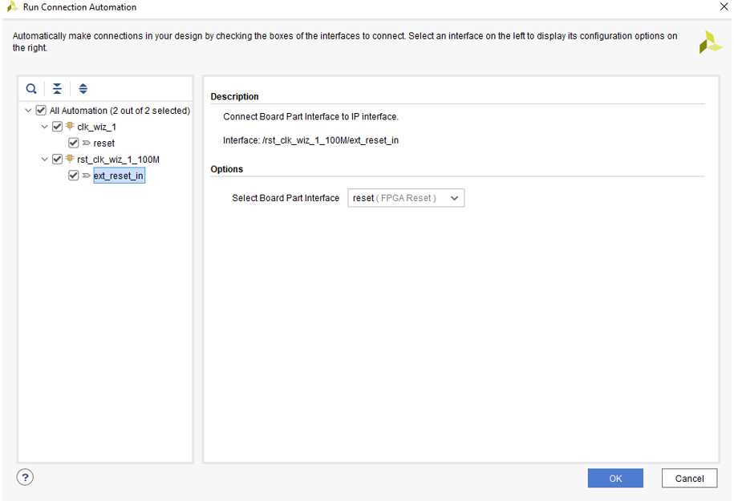Click the search magnifier icon

click(31, 89)
